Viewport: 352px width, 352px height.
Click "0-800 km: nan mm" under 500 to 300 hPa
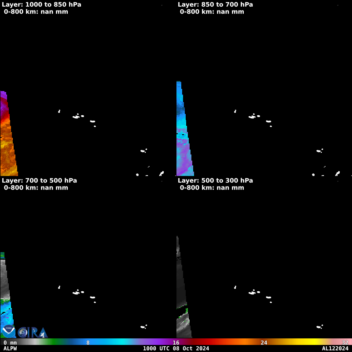pyautogui.click(x=212, y=188)
